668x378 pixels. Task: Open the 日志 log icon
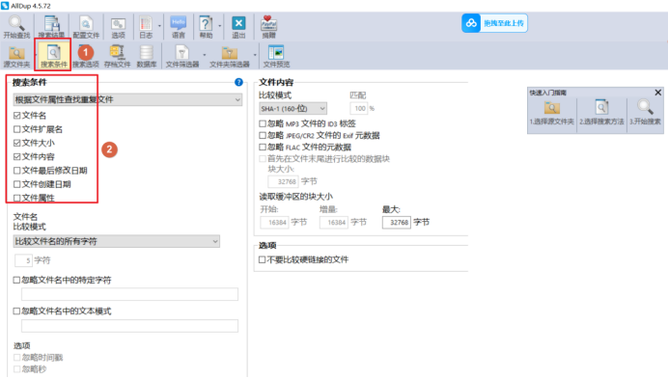click(146, 26)
